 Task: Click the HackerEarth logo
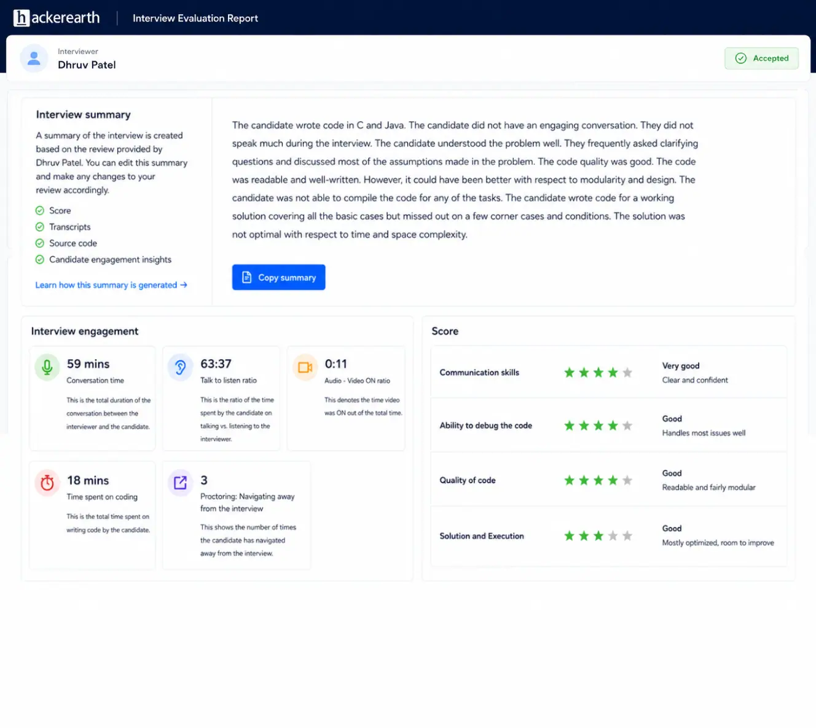(x=57, y=18)
